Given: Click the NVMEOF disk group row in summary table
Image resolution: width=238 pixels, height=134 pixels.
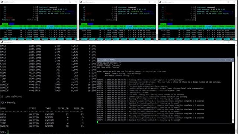Looking at the screenshot, I should pyautogui.click(x=42, y=126).
